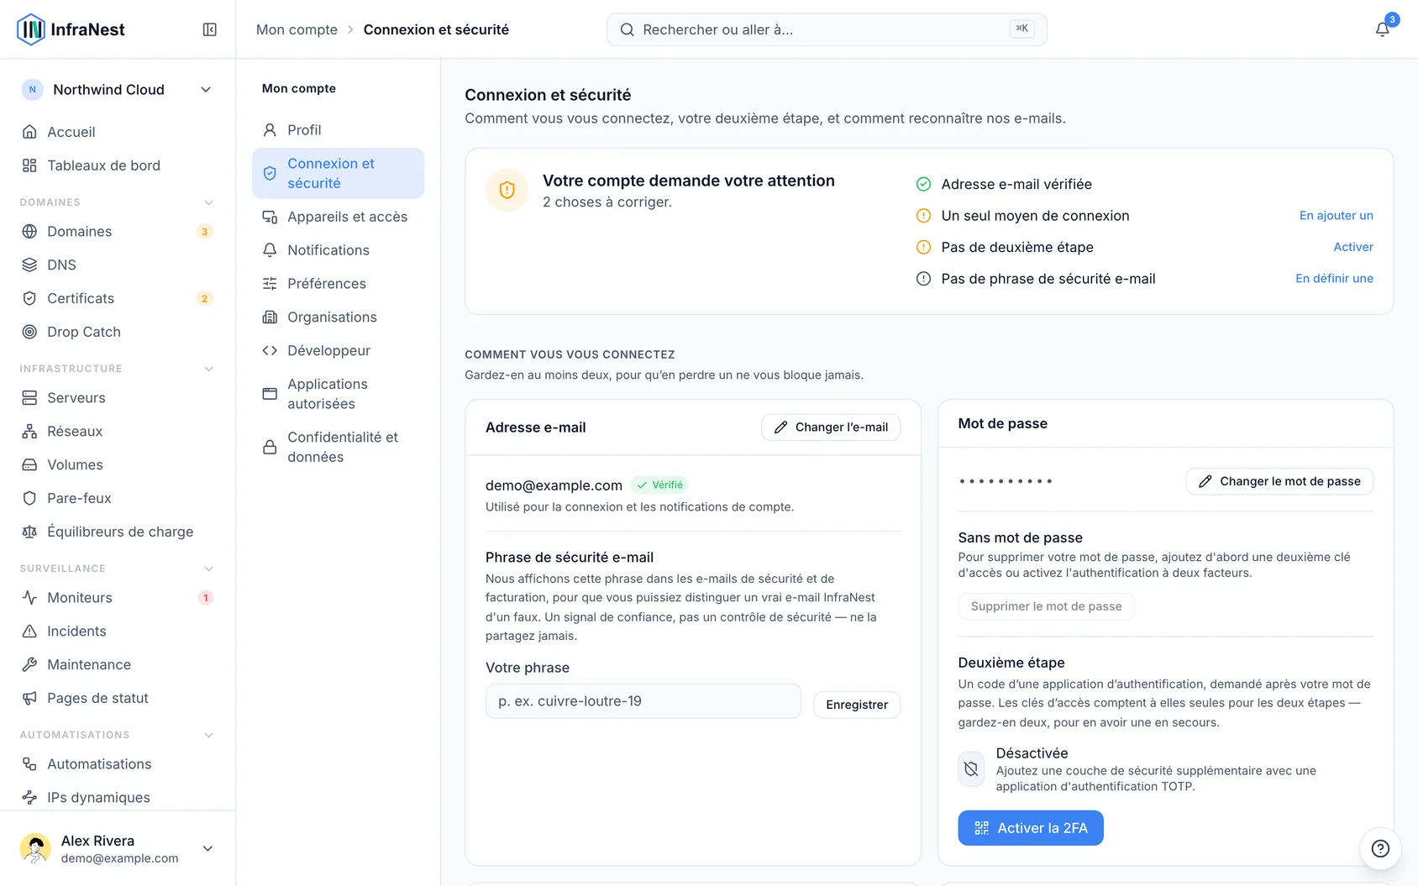This screenshot has width=1418, height=886.
Task: Collapse the sidebar with the panel icon
Action: [x=210, y=29]
